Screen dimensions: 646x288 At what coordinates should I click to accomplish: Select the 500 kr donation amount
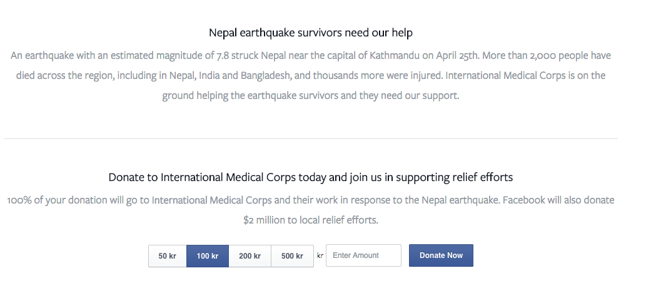point(292,256)
